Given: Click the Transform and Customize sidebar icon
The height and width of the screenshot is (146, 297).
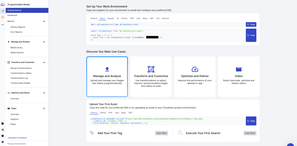Looking at the screenshot, I should click(x=8, y=62).
